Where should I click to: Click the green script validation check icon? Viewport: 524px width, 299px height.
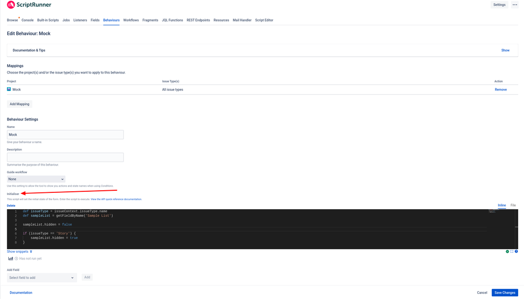507,252
